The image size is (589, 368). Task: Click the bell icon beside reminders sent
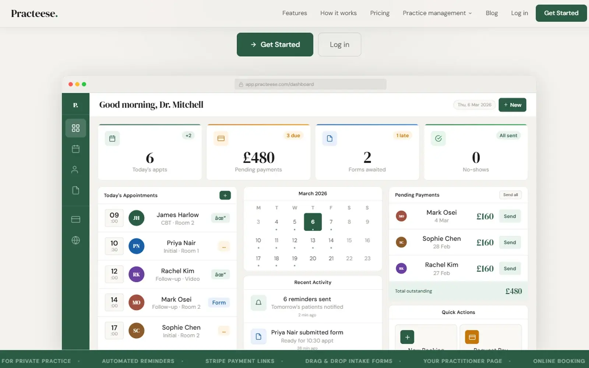click(258, 302)
